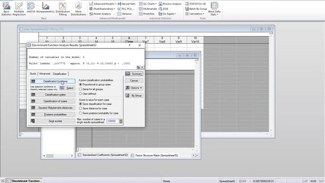Screen dimensions: 325x183
Task: Click NUM status bar indicator
Action: click(x=313, y=181)
